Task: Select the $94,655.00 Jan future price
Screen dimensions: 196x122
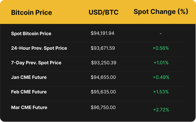Action: tap(103, 77)
